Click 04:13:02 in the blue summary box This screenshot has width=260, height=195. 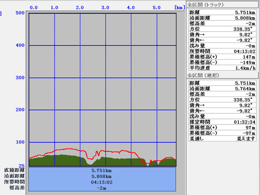[x=102, y=182]
